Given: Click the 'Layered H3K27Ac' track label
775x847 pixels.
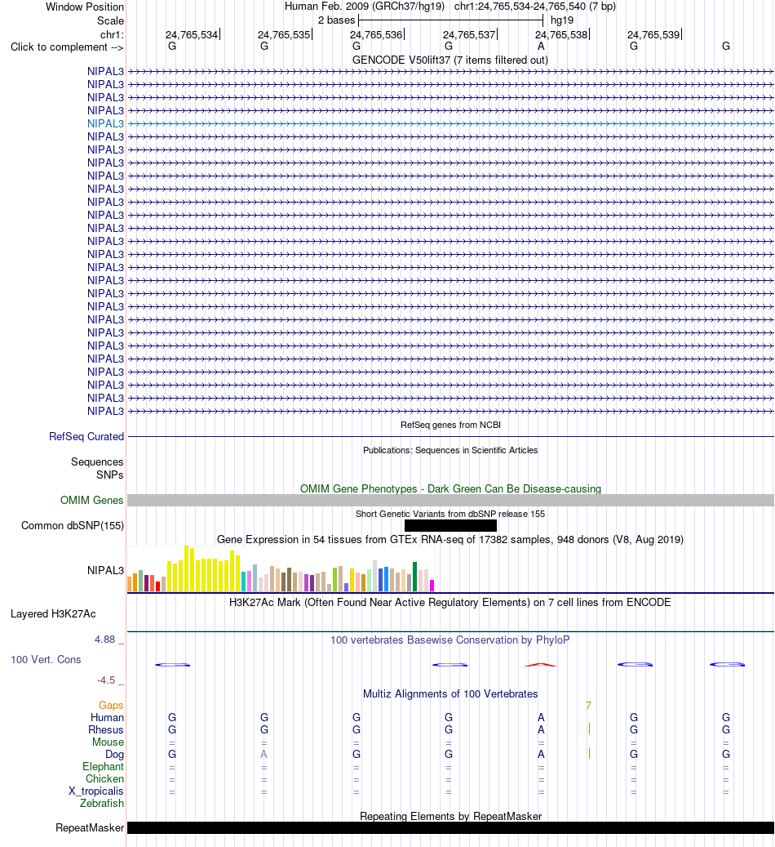Looking at the screenshot, I should 53,613.
